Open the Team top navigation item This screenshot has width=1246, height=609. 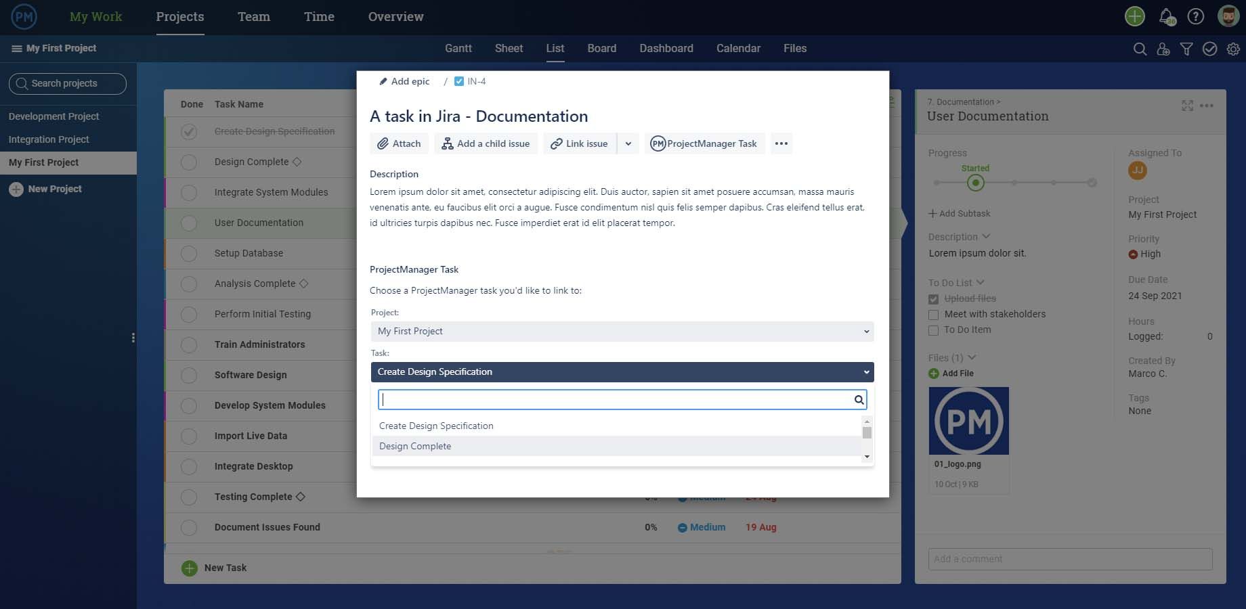tap(254, 17)
